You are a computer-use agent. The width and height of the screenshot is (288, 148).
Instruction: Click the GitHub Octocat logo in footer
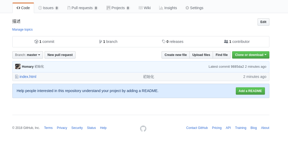point(143,129)
